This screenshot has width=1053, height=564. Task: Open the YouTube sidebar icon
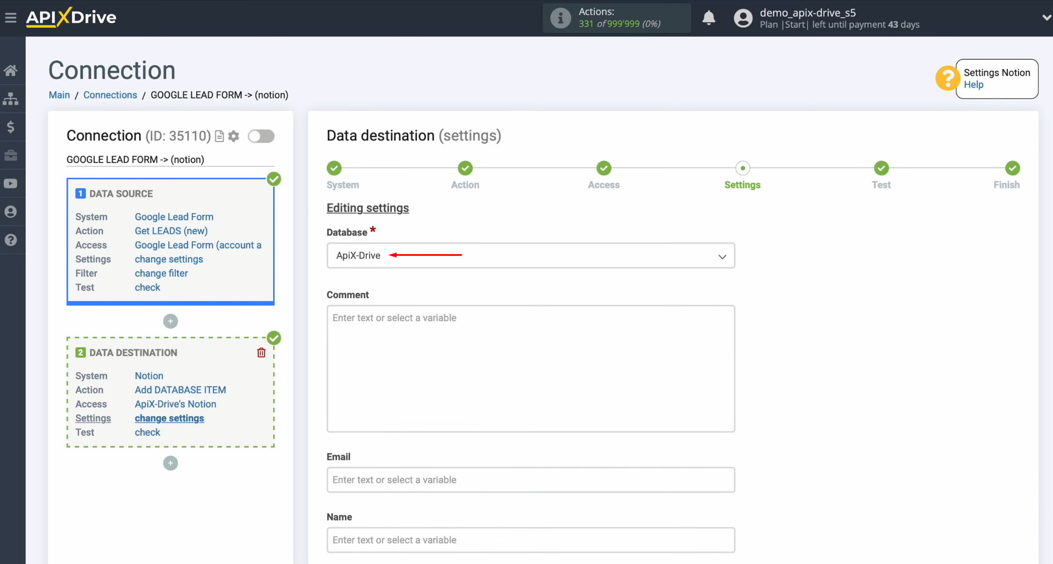point(11,183)
